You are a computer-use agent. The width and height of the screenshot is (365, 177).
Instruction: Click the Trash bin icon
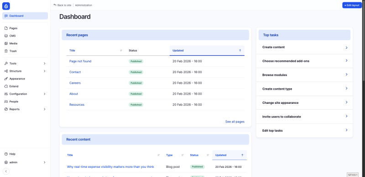click(6, 51)
